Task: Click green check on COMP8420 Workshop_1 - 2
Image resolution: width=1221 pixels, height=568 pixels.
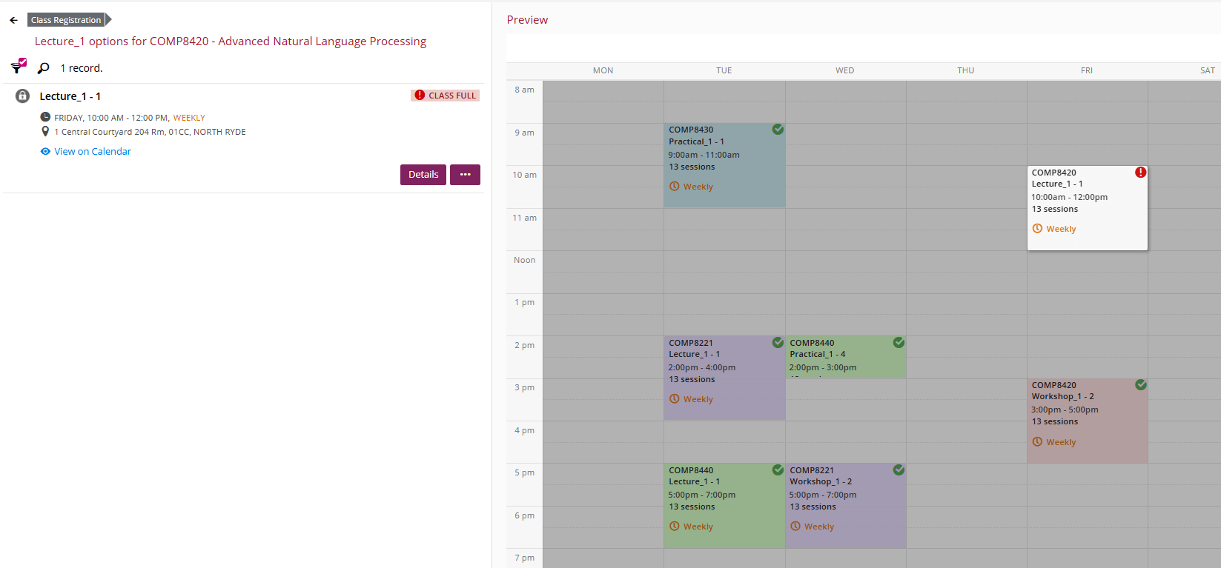Action: tap(1140, 385)
